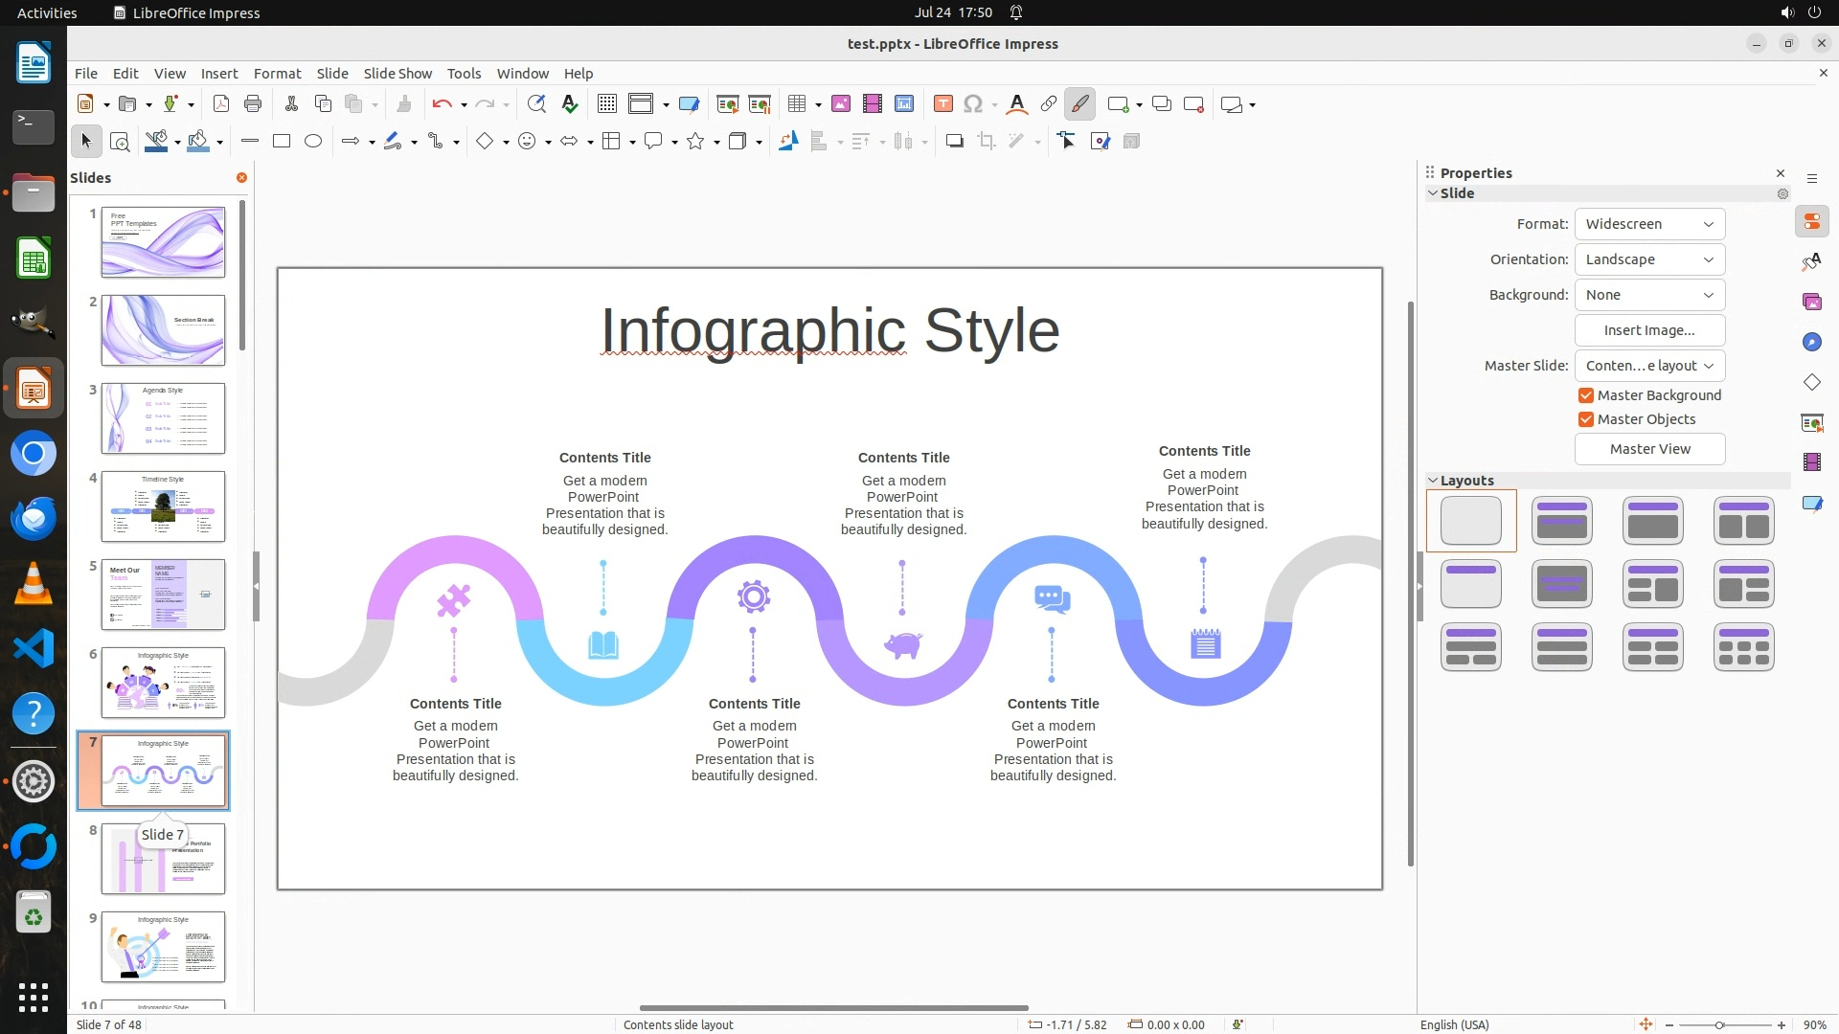Collapse the Layouts section
Screen dimensions: 1839x1034
1434,481
